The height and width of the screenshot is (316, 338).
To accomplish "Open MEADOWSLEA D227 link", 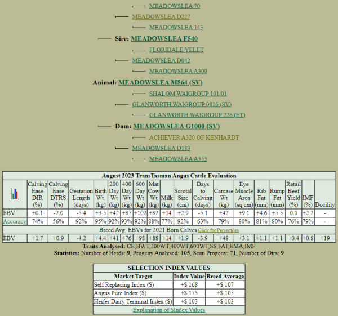I will (161, 16).
